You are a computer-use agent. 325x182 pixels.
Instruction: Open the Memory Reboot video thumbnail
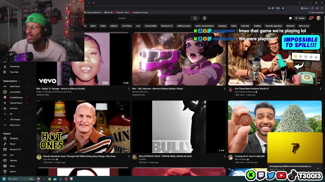(179, 59)
